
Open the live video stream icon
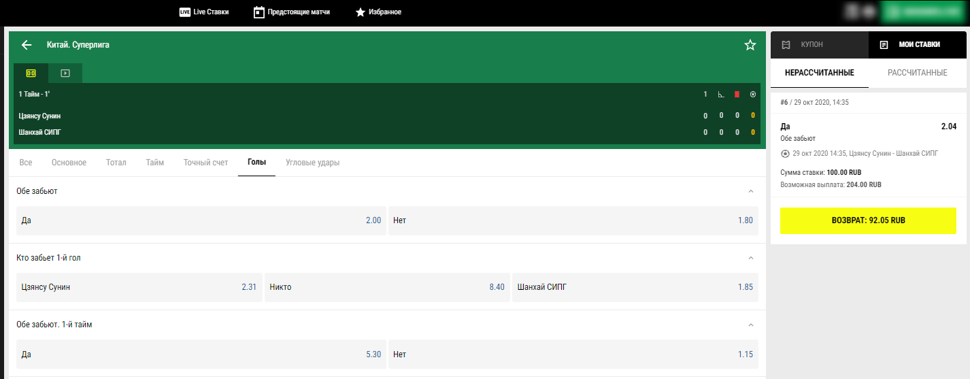[x=65, y=73]
